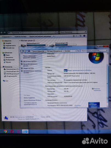Open address dropdown in Computer window
Image resolution: width=111 pixels, height=148 pixels.
(55, 32)
